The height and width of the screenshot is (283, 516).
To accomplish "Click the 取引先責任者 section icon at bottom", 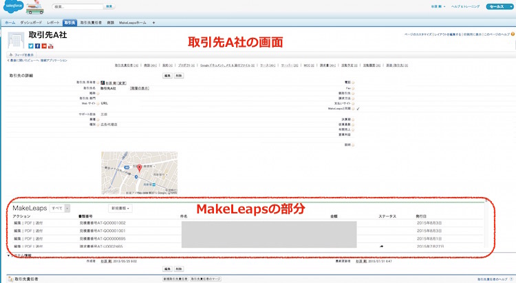I will point(10,279).
